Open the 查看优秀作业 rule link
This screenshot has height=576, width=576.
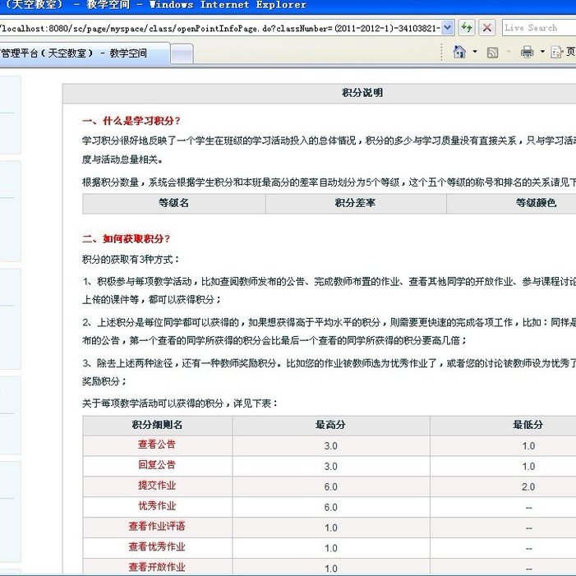click(157, 547)
